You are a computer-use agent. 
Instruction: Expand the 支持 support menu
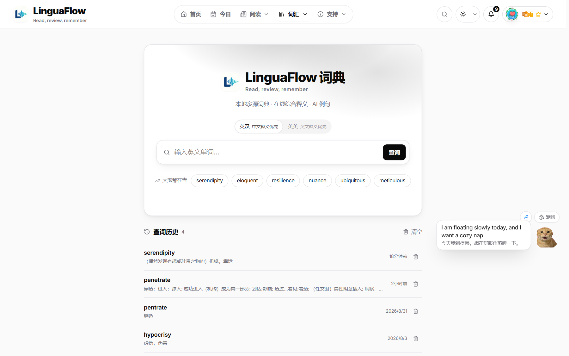coord(332,14)
